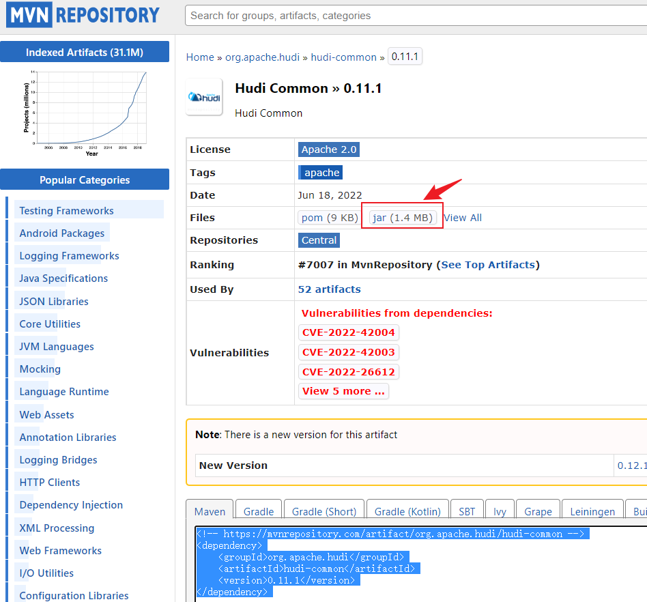Download the pom (9 KB) file

click(x=329, y=218)
